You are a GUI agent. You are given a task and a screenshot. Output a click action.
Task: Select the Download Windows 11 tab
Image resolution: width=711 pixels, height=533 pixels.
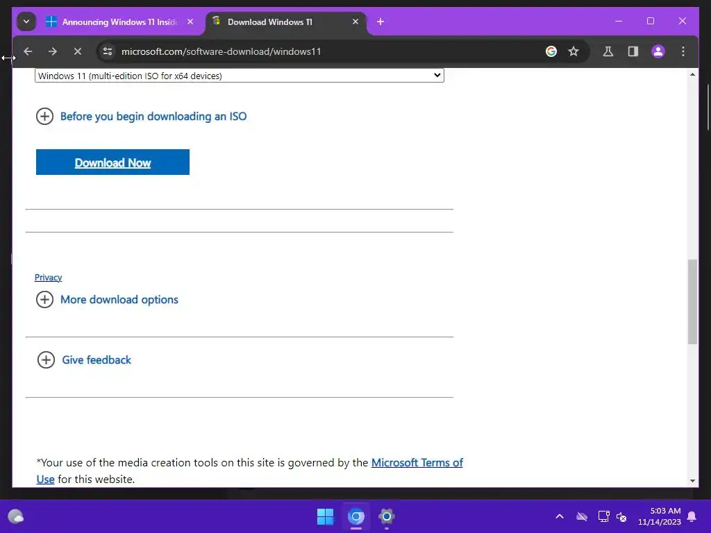[x=270, y=22]
